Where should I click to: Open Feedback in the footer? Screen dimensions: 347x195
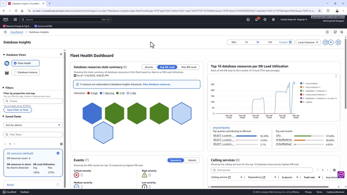[x=25, y=192]
